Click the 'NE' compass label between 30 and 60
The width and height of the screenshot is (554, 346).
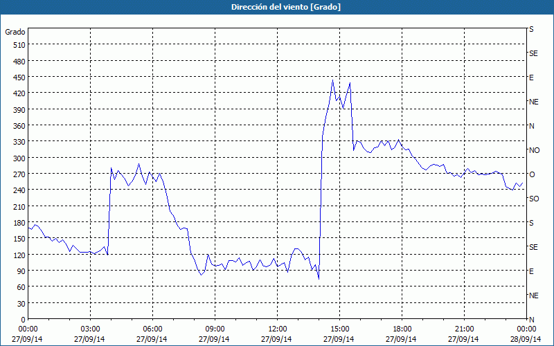534,295
